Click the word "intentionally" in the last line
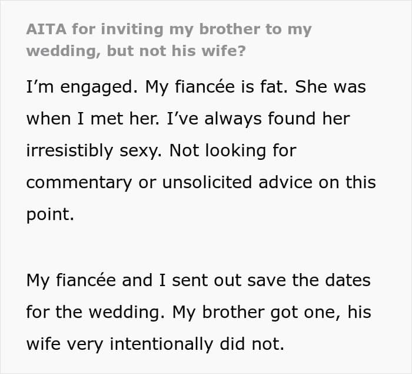The width and height of the screenshot is (412, 374). click(x=161, y=345)
